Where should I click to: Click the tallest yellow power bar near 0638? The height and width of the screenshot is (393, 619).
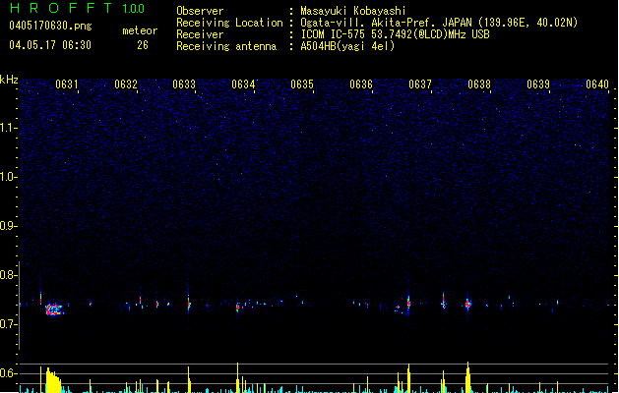[467, 377]
